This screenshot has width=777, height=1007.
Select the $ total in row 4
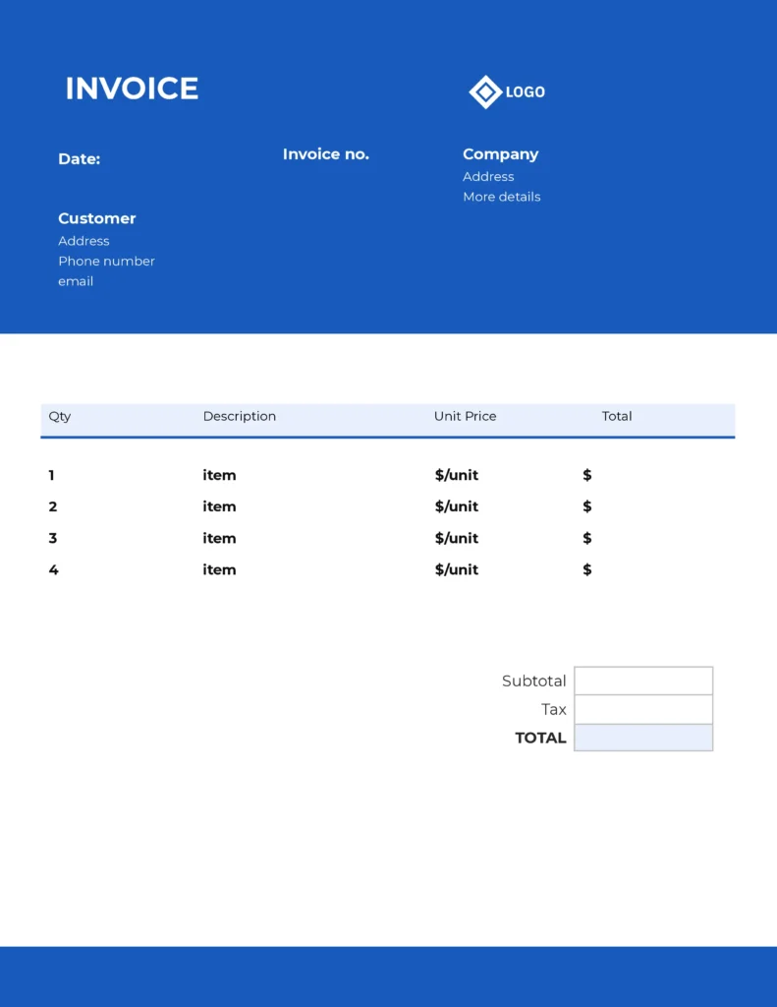(586, 570)
